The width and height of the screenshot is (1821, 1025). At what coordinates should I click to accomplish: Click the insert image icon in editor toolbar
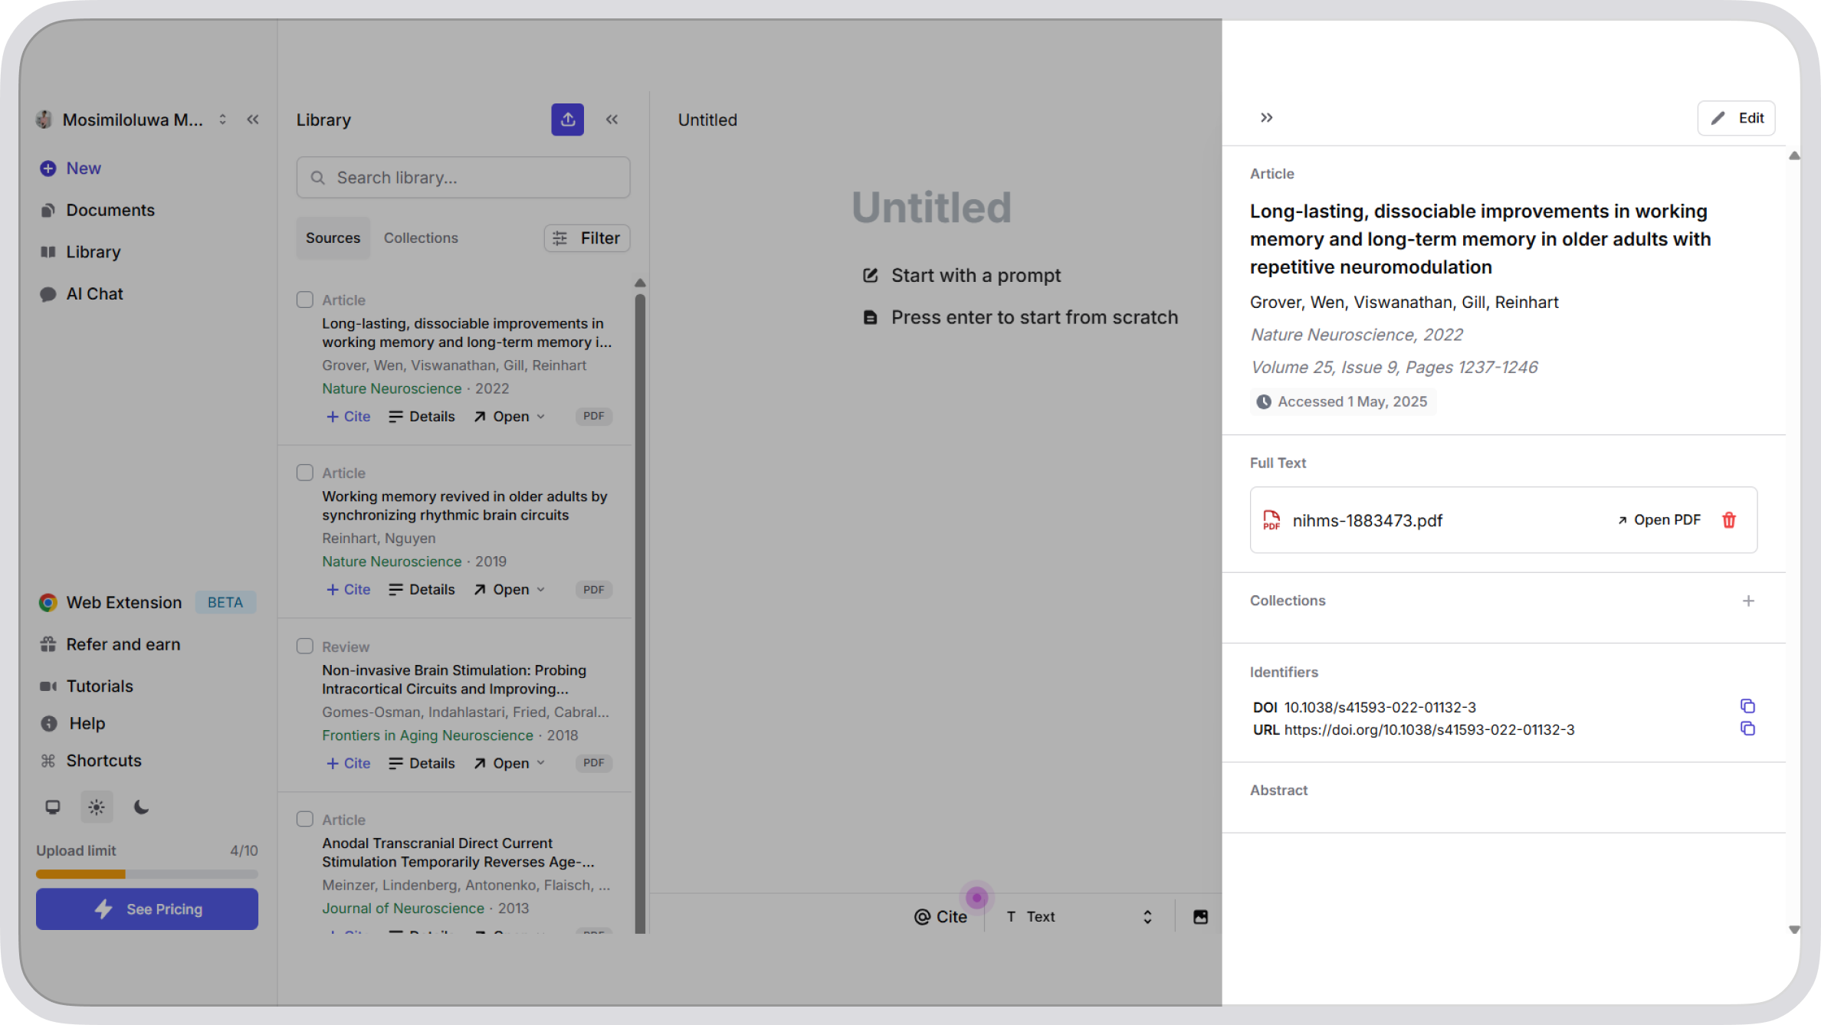(x=1200, y=917)
